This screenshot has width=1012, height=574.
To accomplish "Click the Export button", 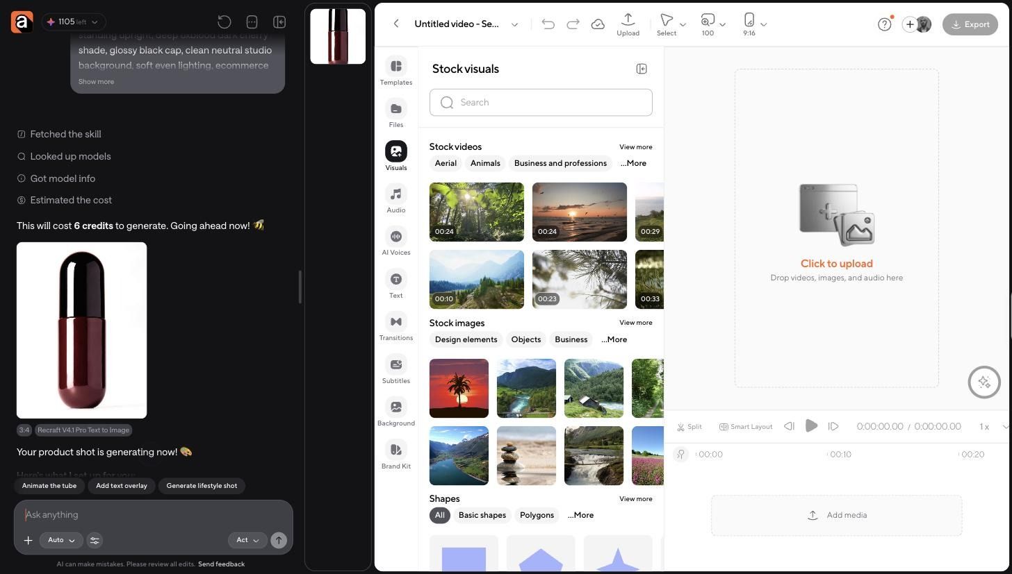I will [970, 24].
